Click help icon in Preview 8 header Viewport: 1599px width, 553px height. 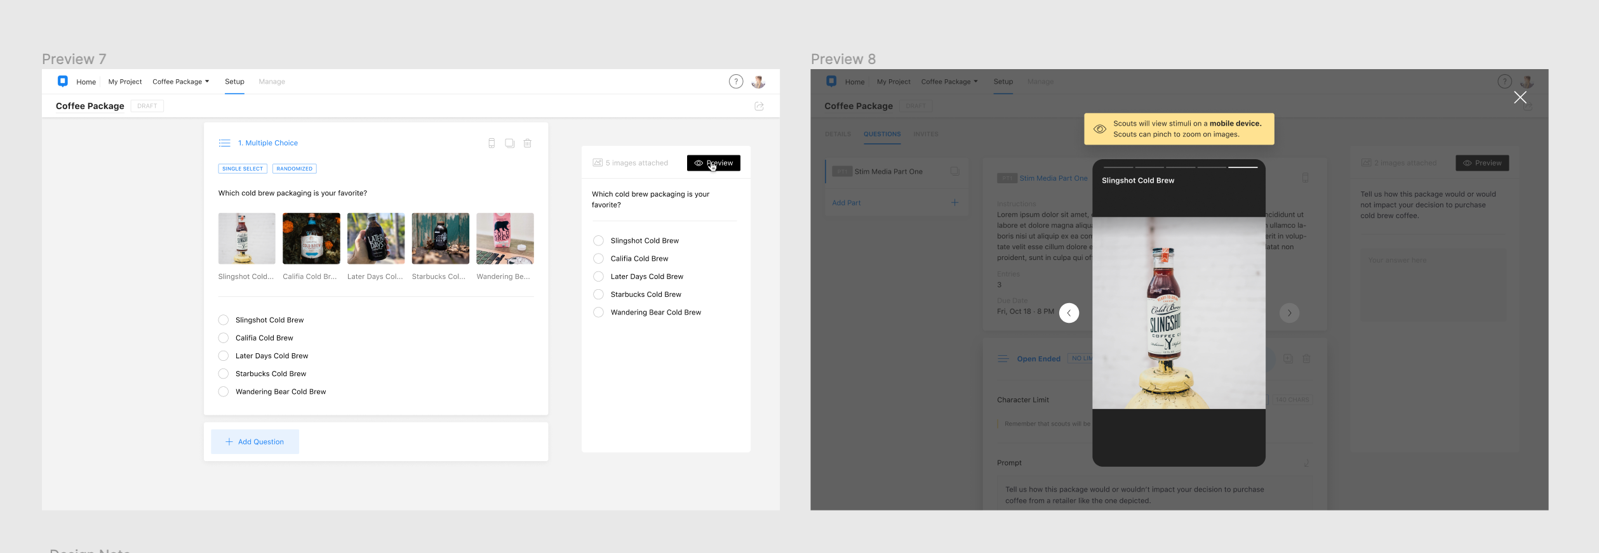[1504, 81]
